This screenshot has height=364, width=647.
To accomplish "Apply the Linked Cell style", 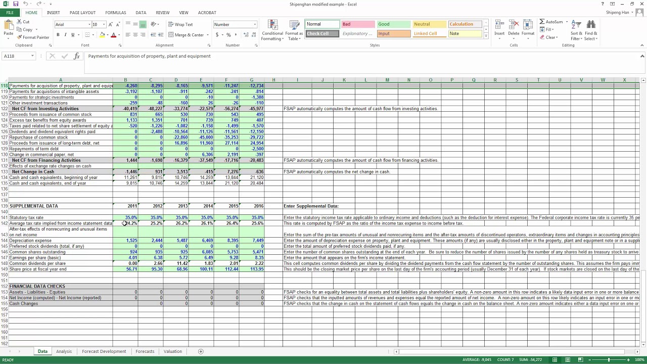I will click(x=429, y=33).
